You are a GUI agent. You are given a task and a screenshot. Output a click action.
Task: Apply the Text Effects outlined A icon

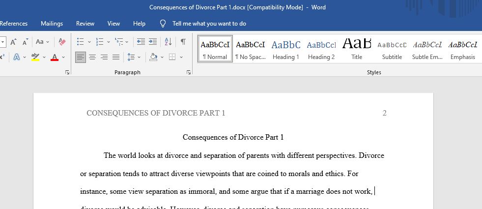[17, 57]
